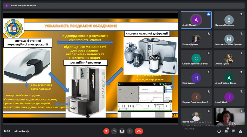Select Алина Лукаш participant tile

point(229,58)
